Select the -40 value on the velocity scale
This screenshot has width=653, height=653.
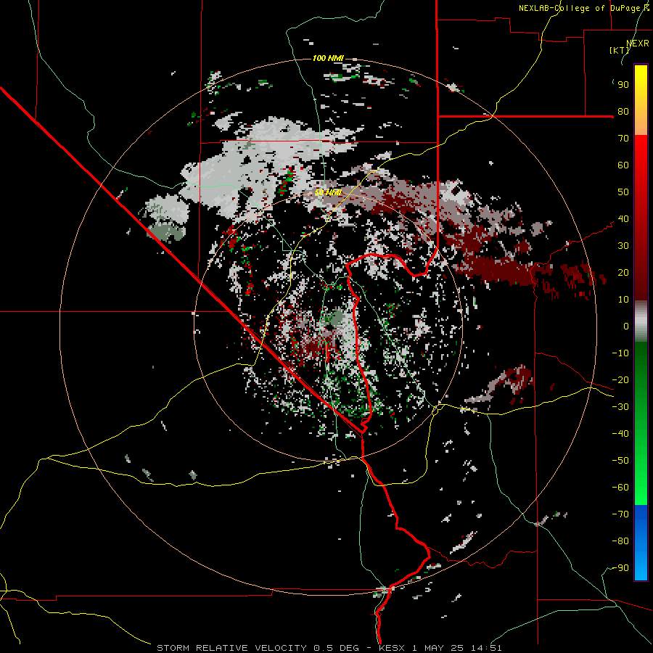[x=620, y=434]
